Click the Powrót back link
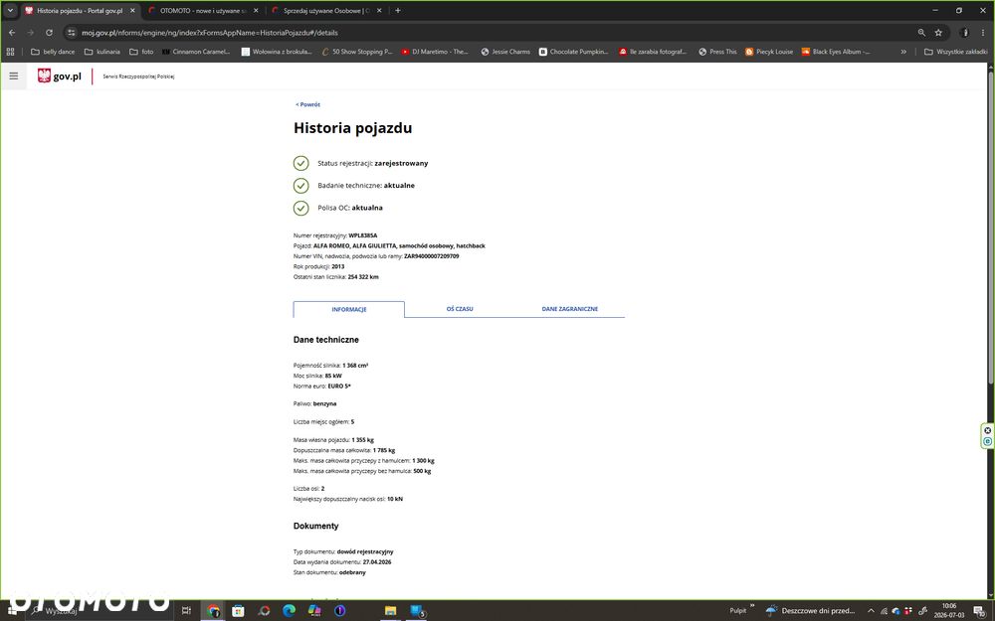Viewport: 995px width, 621px height. 307,104
